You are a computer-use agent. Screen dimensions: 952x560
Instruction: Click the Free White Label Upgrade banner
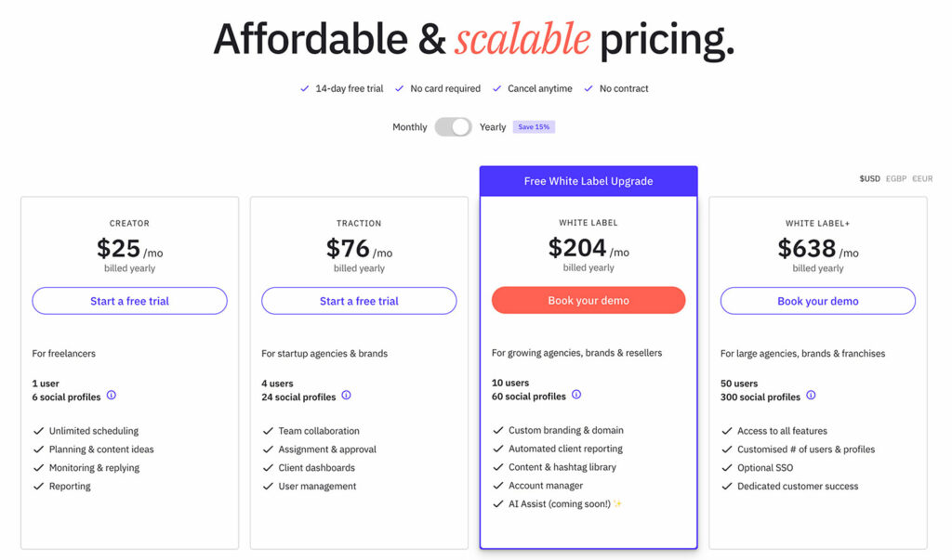click(588, 181)
